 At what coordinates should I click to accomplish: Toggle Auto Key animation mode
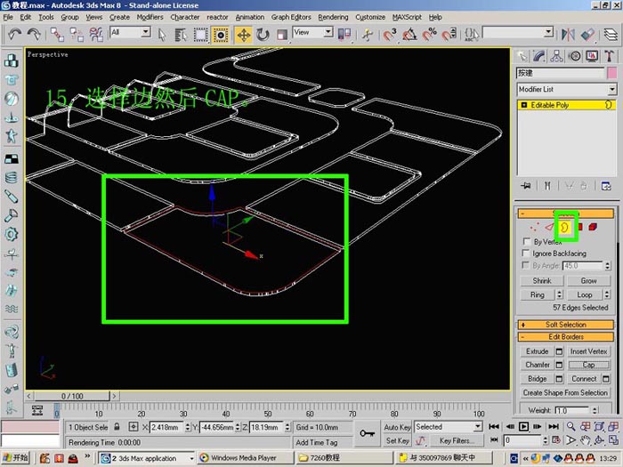397,427
